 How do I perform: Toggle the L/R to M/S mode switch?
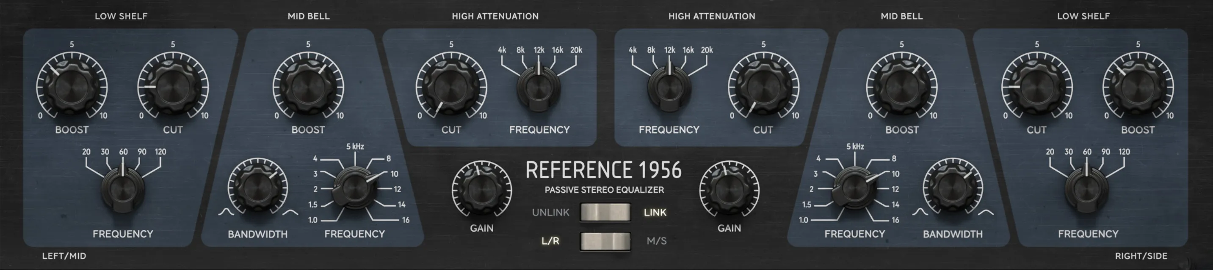point(605,241)
